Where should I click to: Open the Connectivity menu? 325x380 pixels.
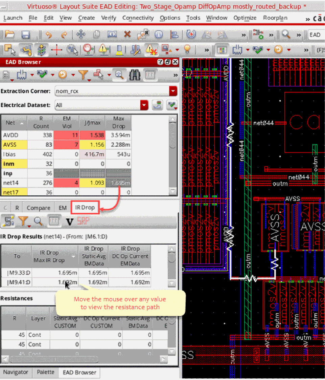click(x=138, y=18)
